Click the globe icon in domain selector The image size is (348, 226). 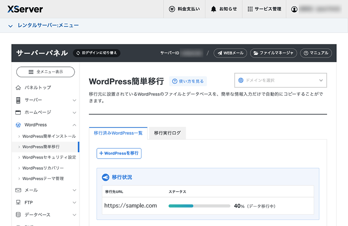pyautogui.click(x=241, y=80)
